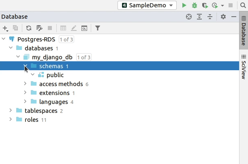
Task: Click the Database side tab
Action: coord(243,33)
